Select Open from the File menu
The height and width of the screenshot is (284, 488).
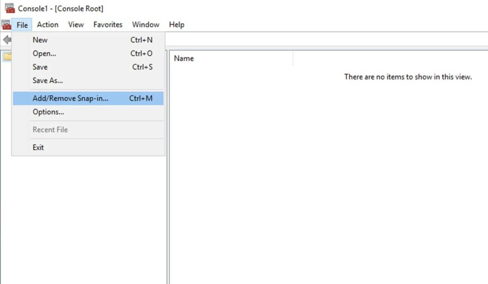tap(44, 53)
